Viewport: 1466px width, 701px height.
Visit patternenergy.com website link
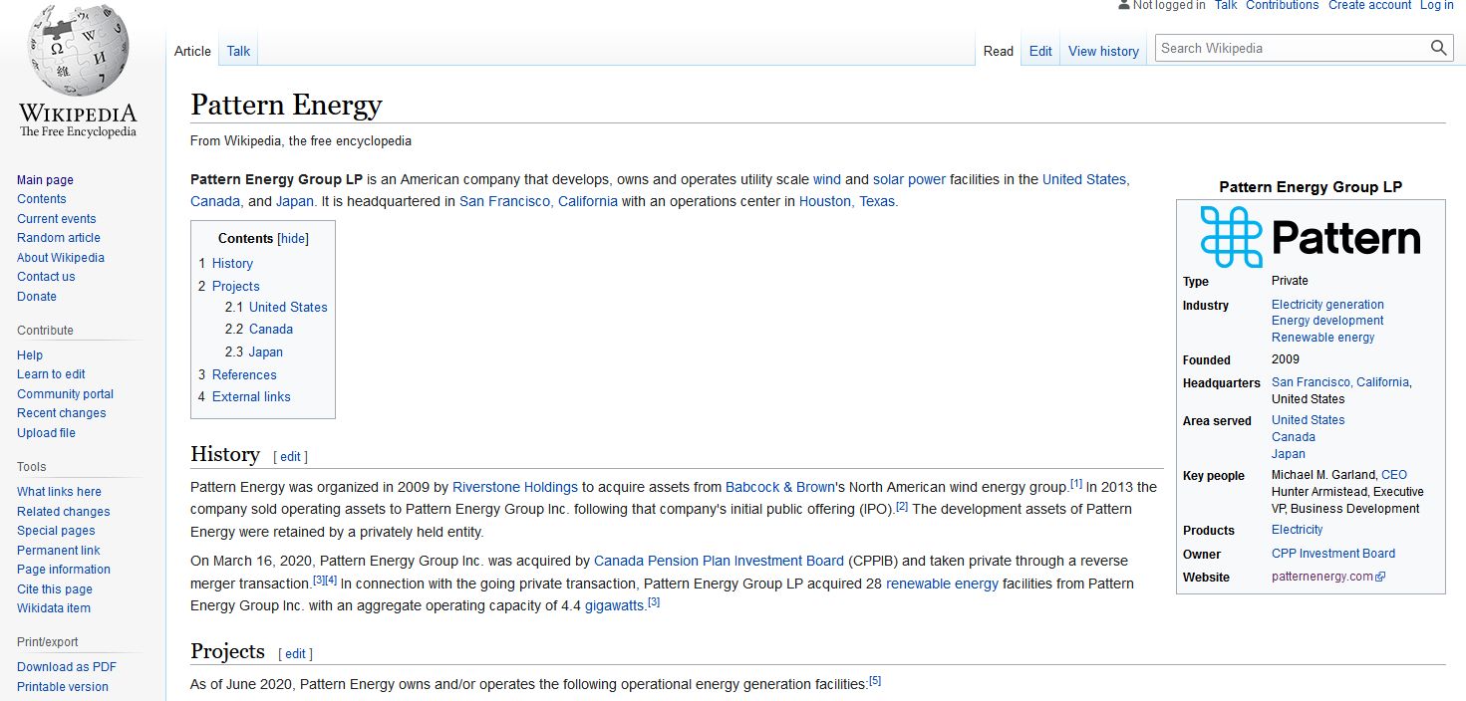(1322, 578)
